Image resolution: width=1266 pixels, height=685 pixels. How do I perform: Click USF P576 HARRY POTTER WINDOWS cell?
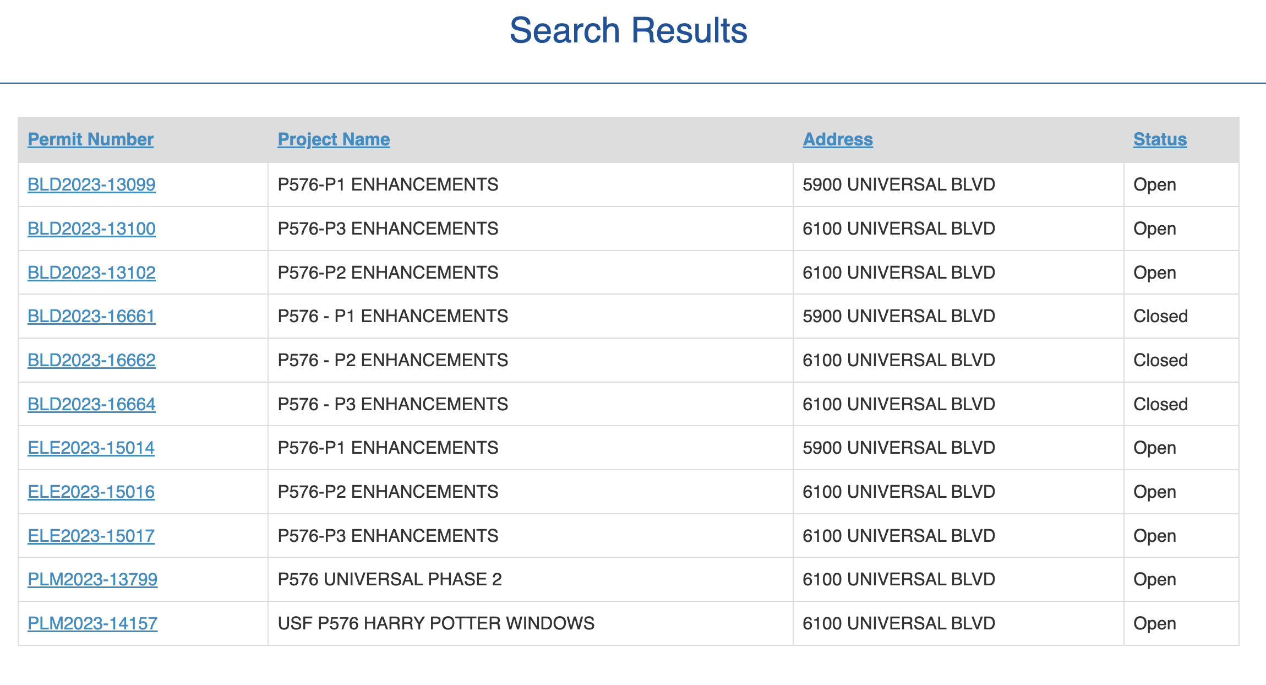point(436,623)
